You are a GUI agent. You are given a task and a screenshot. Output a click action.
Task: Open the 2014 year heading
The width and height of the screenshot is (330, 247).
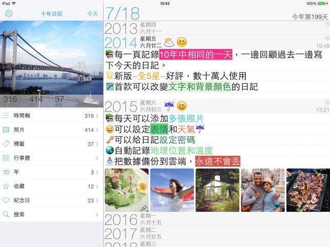coord(121,43)
